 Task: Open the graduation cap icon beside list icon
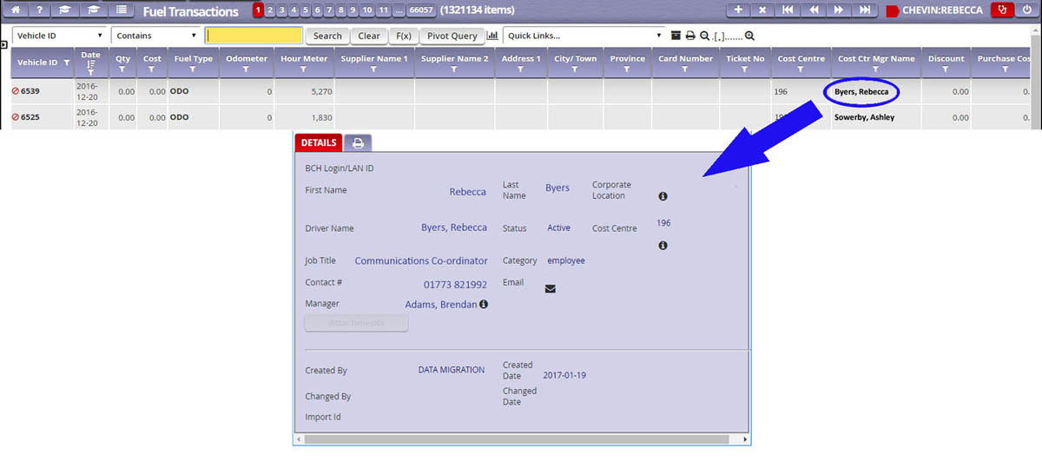coord(93,10)
